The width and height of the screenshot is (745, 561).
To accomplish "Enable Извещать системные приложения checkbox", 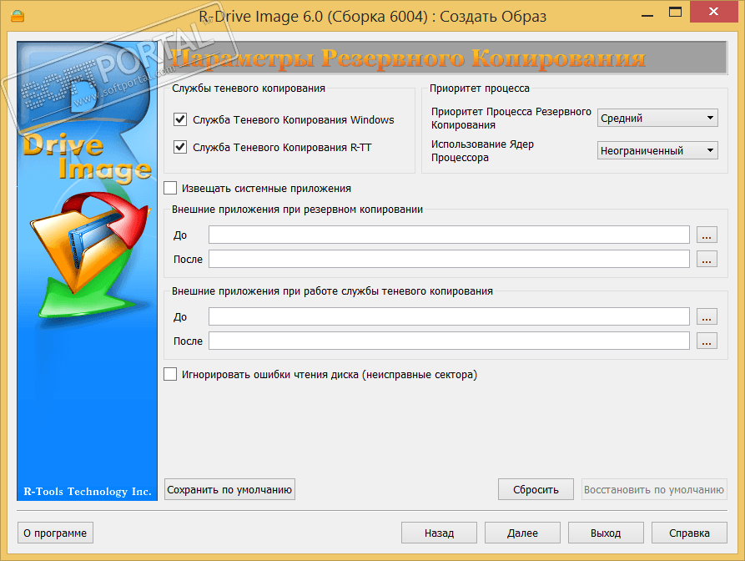I will [170, 188].
